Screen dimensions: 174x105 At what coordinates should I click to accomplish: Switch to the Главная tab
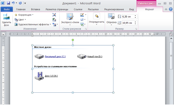point(21,9)
